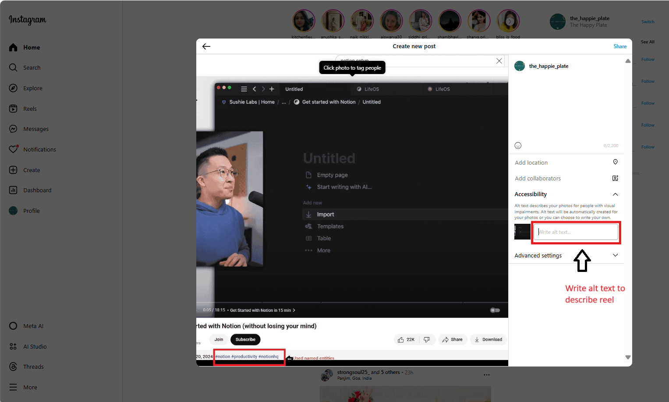This screenshot has width=669, height=402.
Task: Click the Import option in Notion page
Action: click(326, 215)
